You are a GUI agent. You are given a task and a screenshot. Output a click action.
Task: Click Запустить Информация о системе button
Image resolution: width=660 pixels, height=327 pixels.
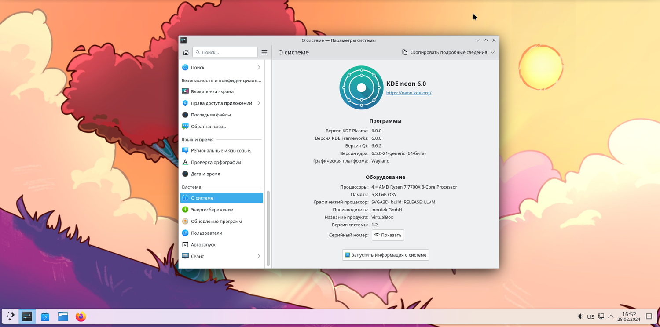click(x=385, y=255)
